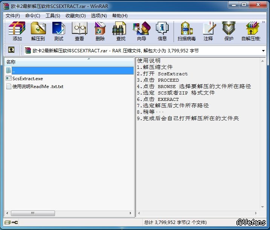Click the ScsExtract.exe file icon
The width and height of the screenshot is (270, 230).
[x=9, y=79]
